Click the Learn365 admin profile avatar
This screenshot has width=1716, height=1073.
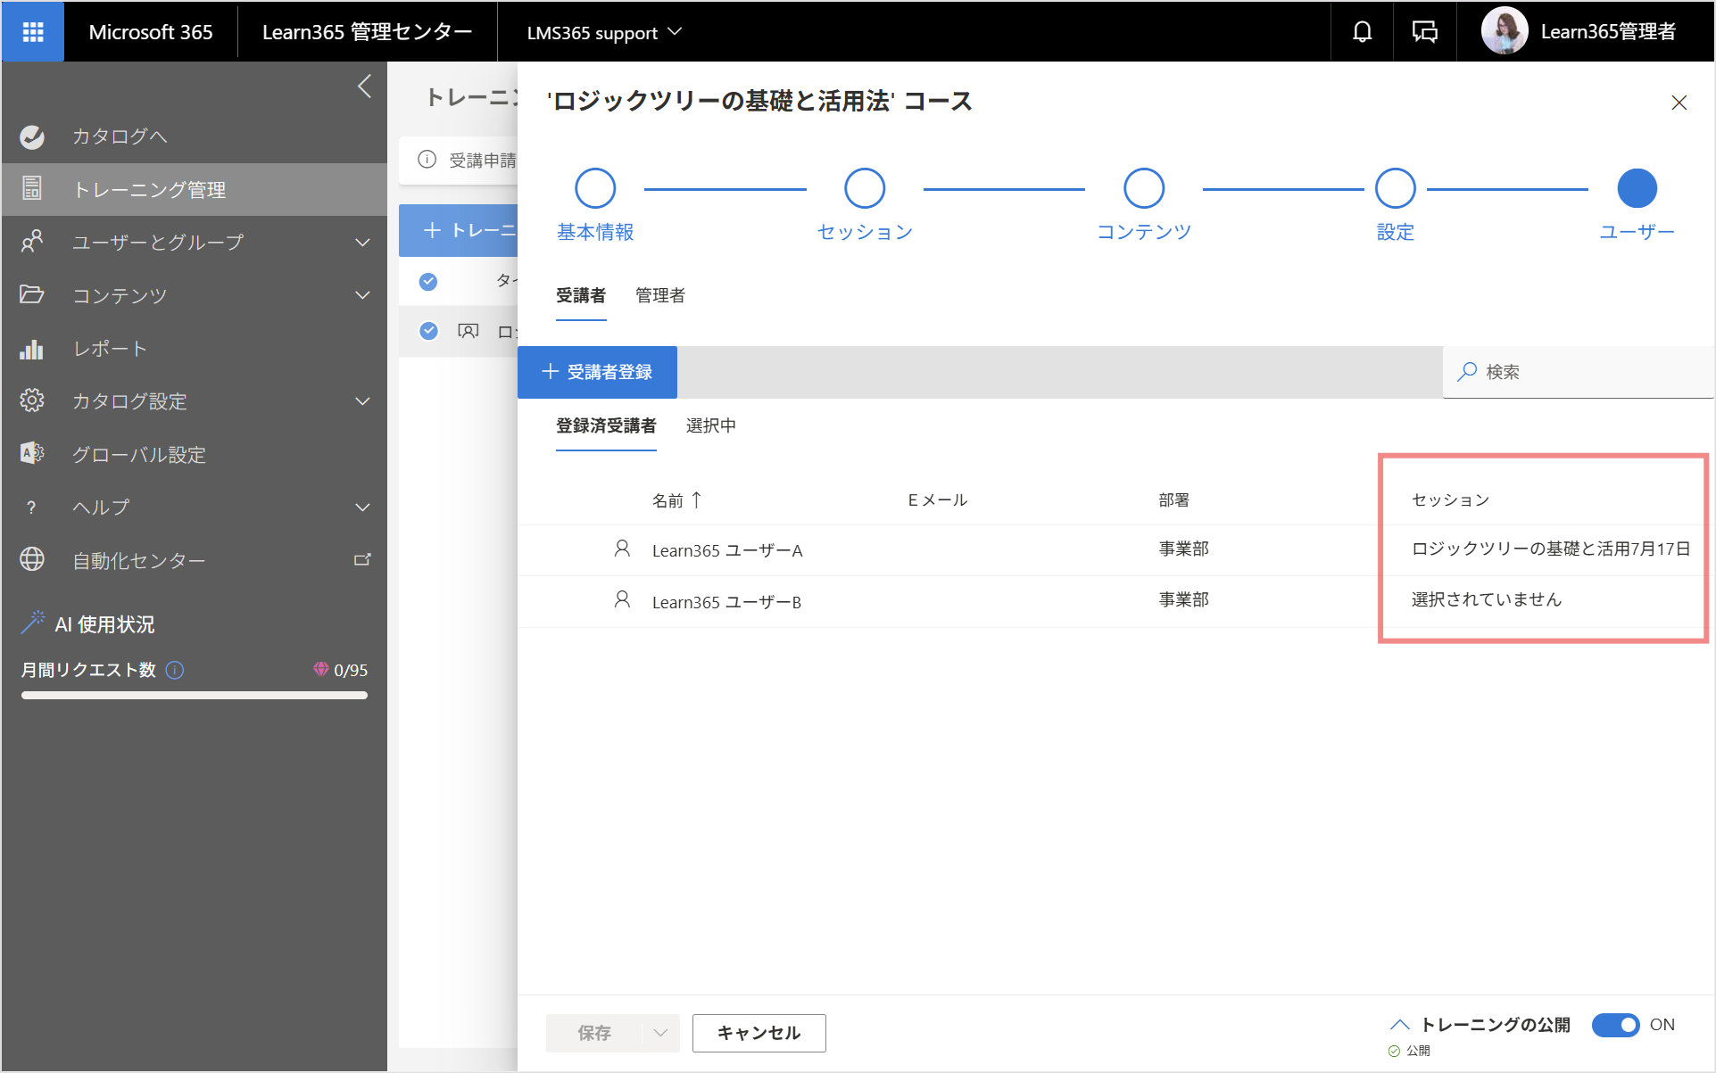(x=1505, y=31)
